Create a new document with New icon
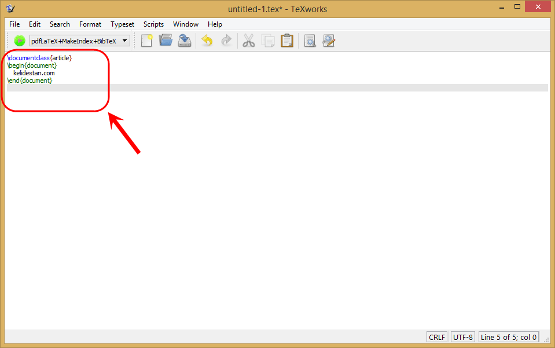The height and width of the screenshot is (348, 555). [146, 41]
